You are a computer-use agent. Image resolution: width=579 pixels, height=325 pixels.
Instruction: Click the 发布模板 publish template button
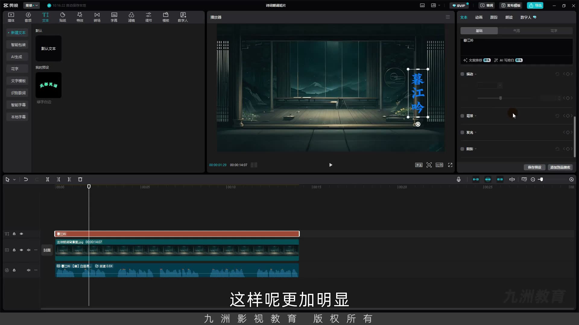[511, 5]
